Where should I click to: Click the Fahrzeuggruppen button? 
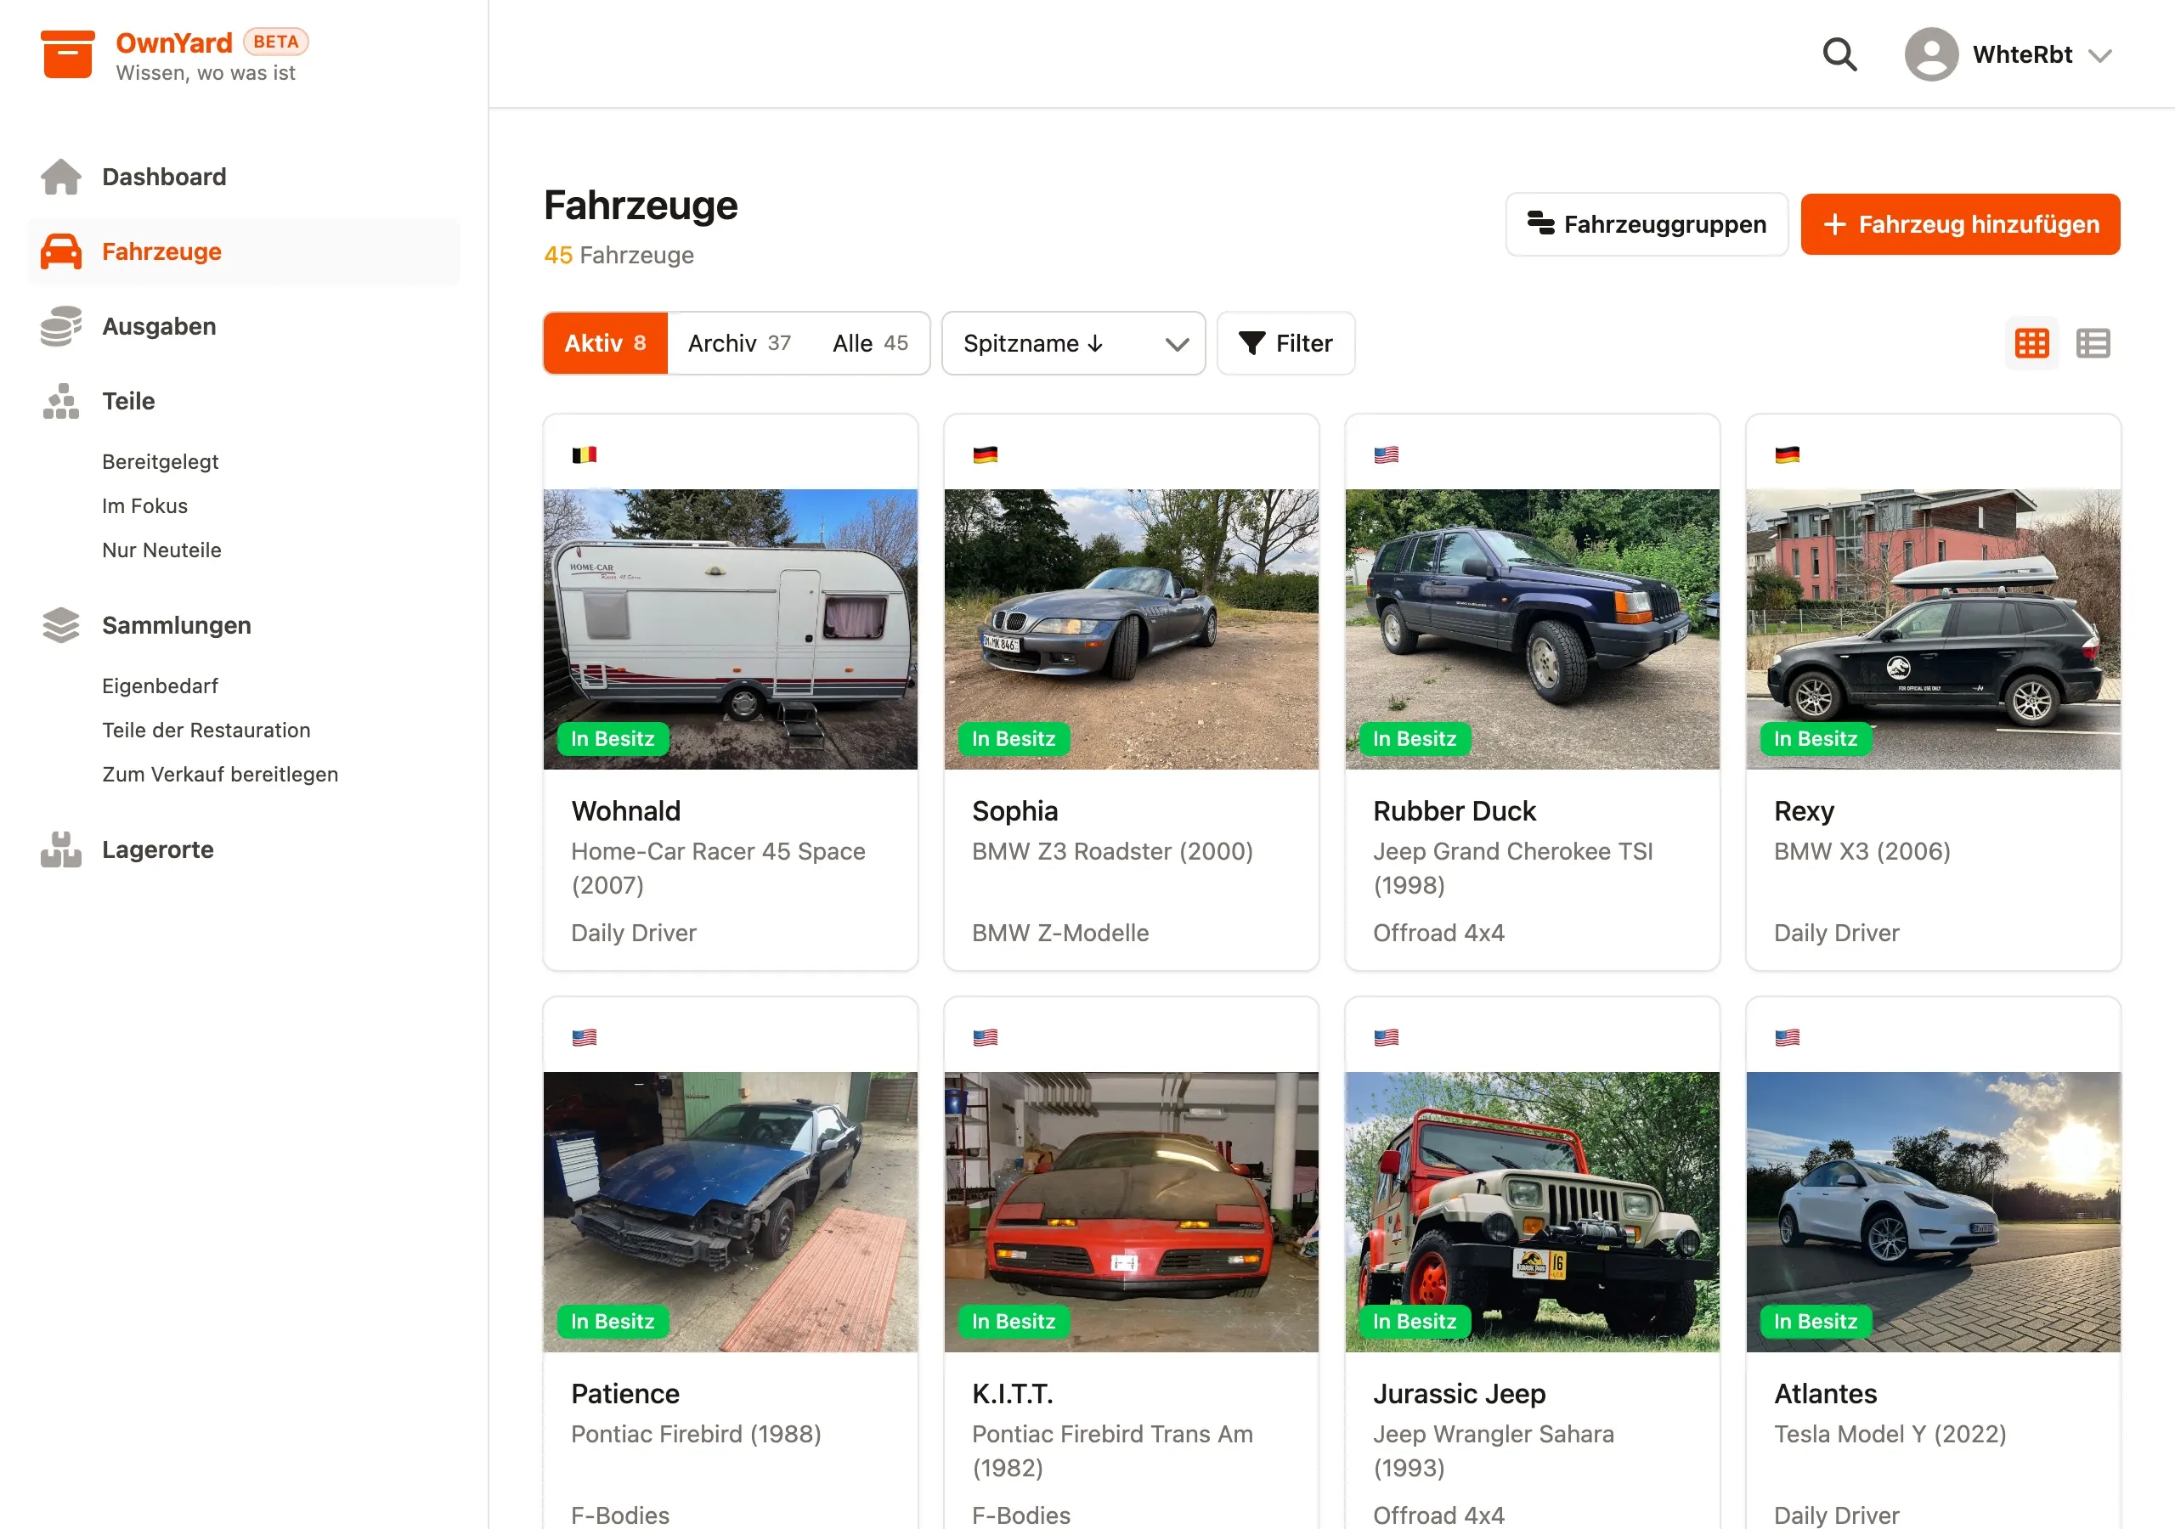click(1646, 224)
